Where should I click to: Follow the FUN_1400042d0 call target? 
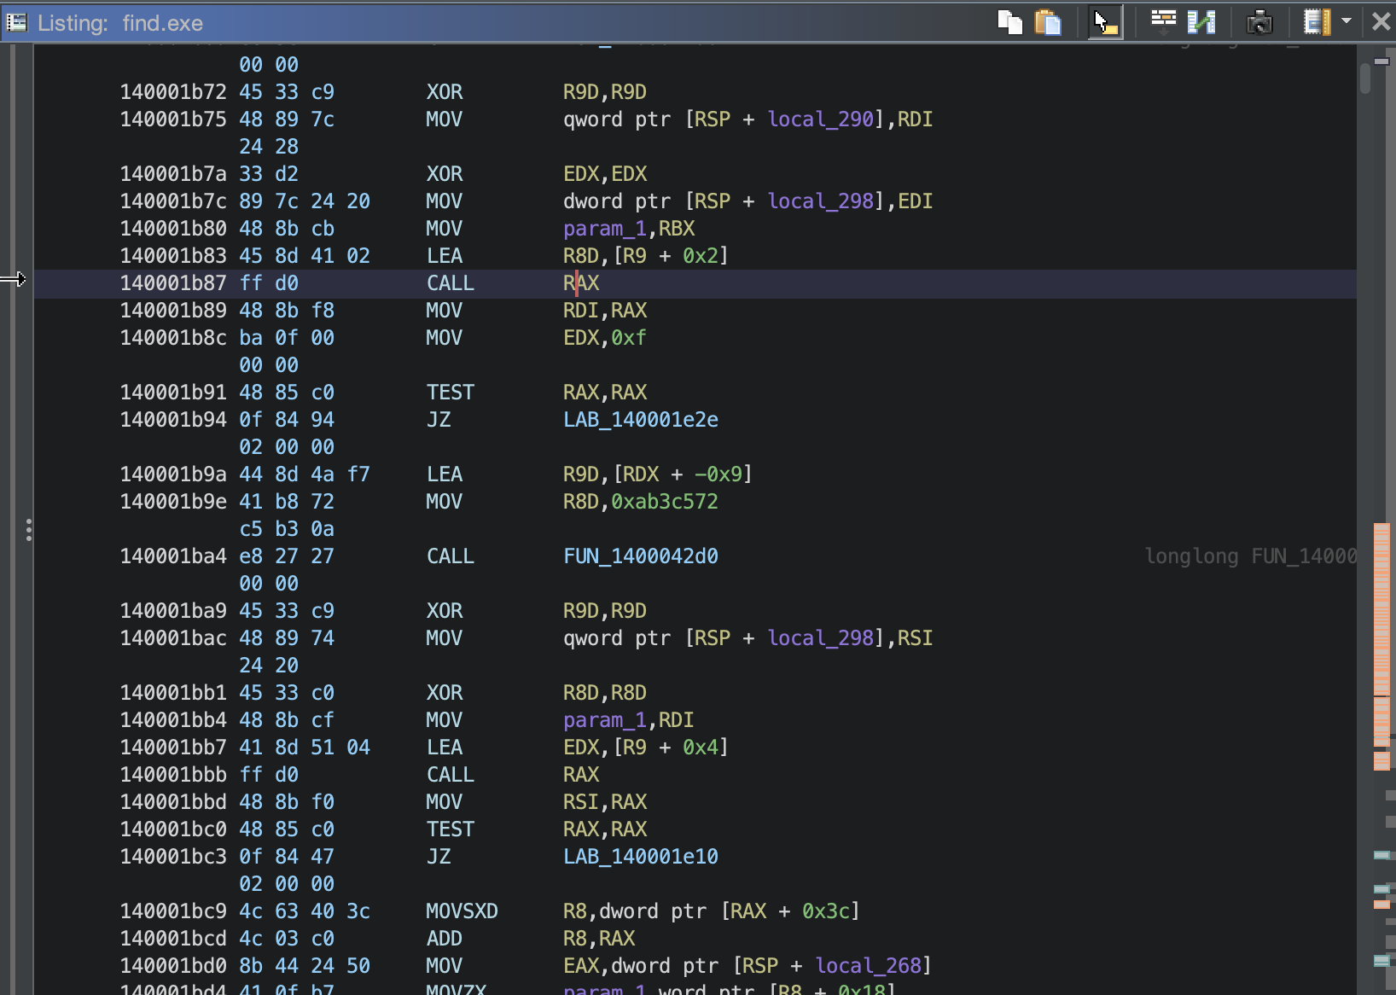click(641, 556)
